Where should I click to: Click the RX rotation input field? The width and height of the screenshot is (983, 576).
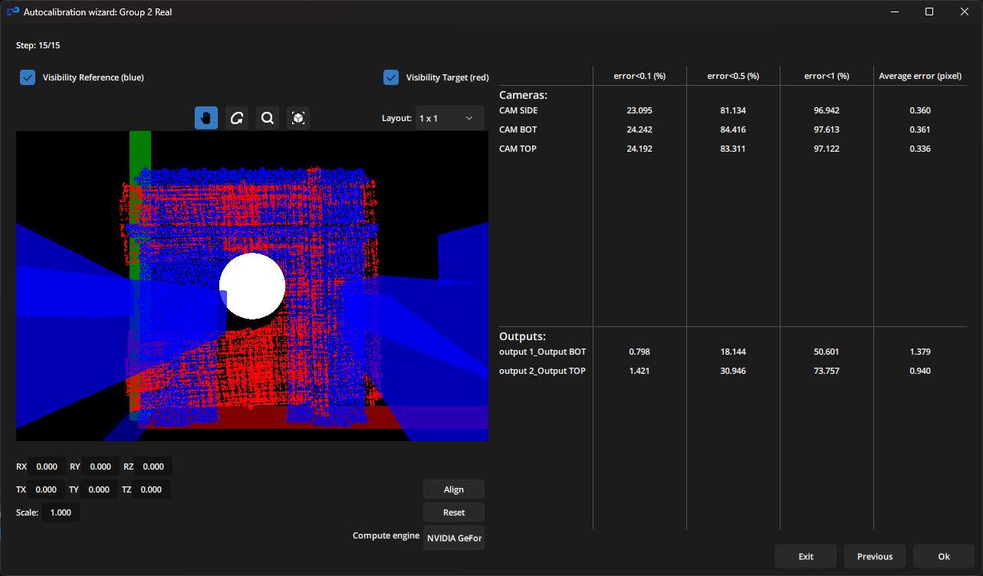click(x=47, y=466)
